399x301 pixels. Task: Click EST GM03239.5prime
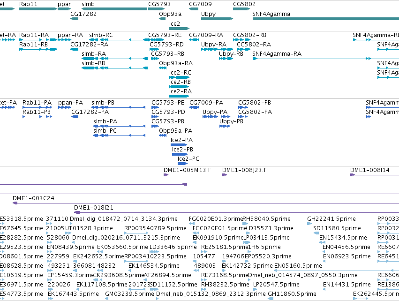(129, 294)
